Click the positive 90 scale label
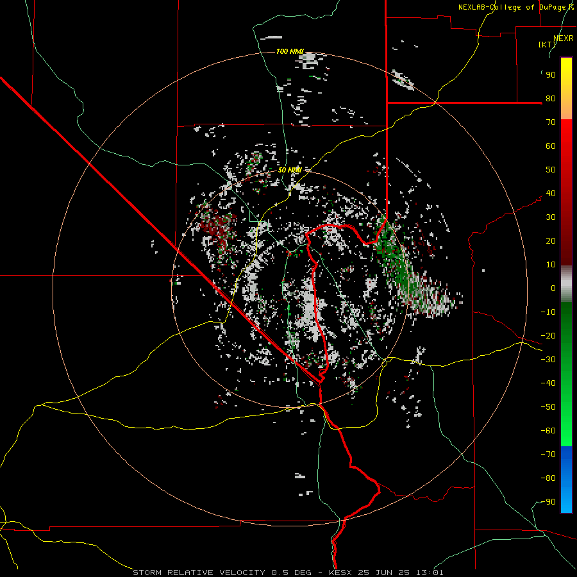577x577 pixels. click(551, 75)
